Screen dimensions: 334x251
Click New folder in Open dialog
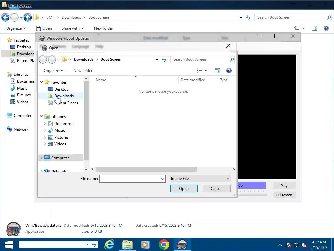83,71
